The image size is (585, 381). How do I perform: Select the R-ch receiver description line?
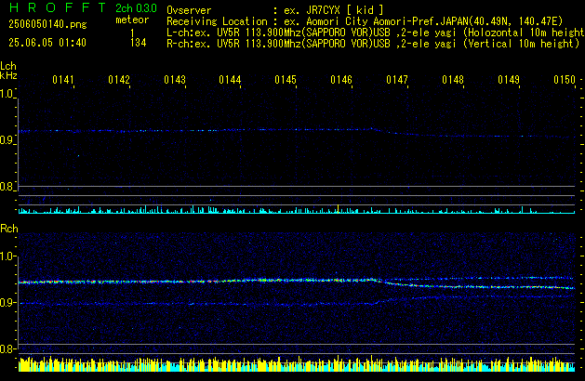point(373,44)
